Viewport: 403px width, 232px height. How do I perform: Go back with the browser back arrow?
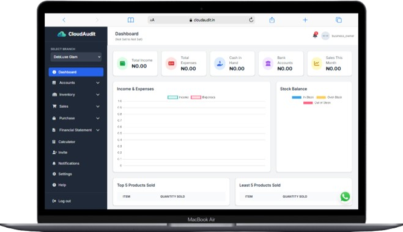coord(64,20)
